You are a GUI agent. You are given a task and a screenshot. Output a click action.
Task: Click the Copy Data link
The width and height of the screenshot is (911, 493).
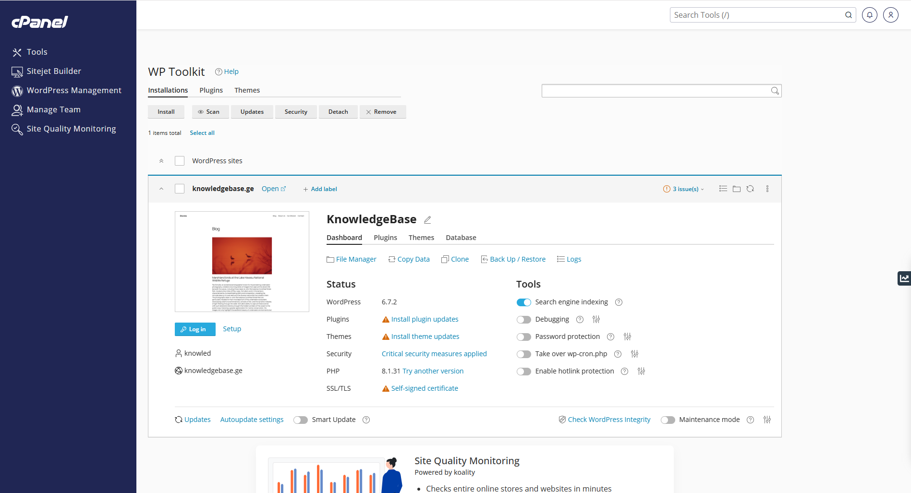409,259
